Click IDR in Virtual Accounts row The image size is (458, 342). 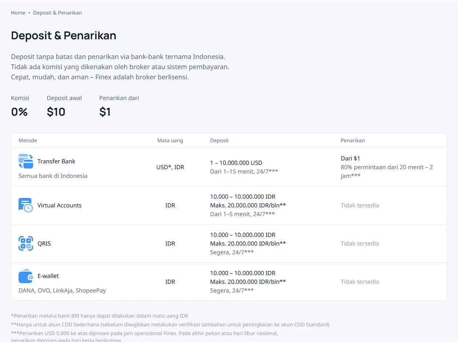pyautogui.click(x=170, y=205)
